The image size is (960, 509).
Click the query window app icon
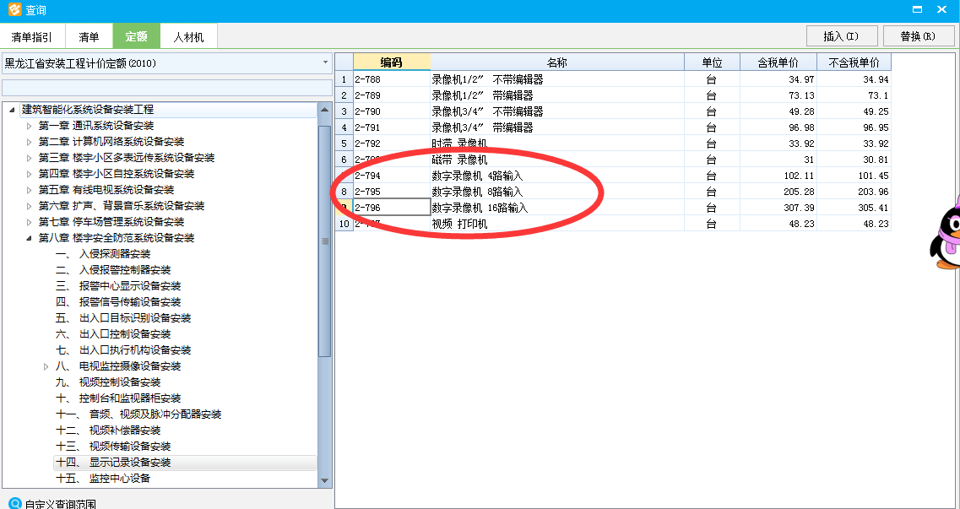click(x=14, y=10)
